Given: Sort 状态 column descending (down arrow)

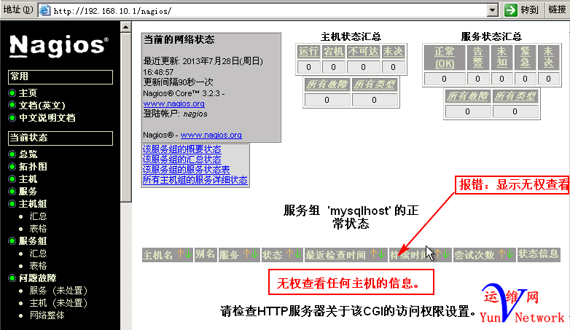Looking at the screenshot, I should [297, 254].
